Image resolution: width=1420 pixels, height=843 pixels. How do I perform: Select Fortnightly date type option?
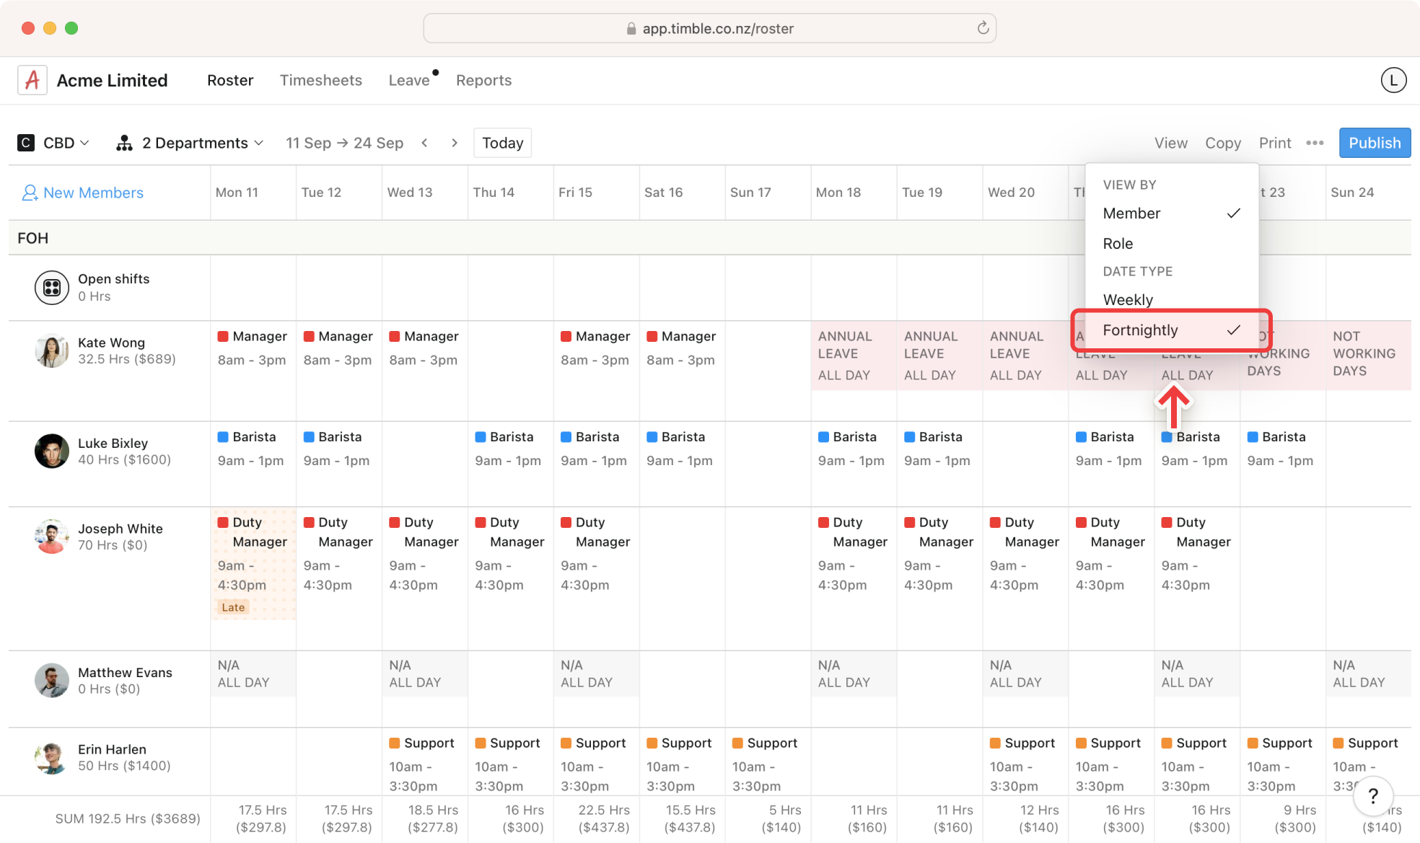click(1140, 330)
